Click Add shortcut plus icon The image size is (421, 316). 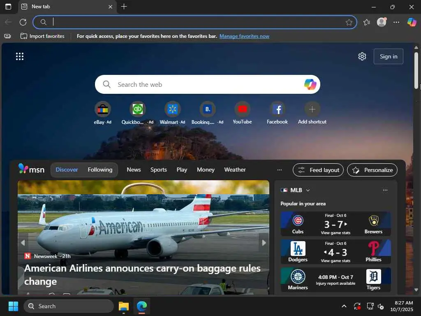coord(312,109)
